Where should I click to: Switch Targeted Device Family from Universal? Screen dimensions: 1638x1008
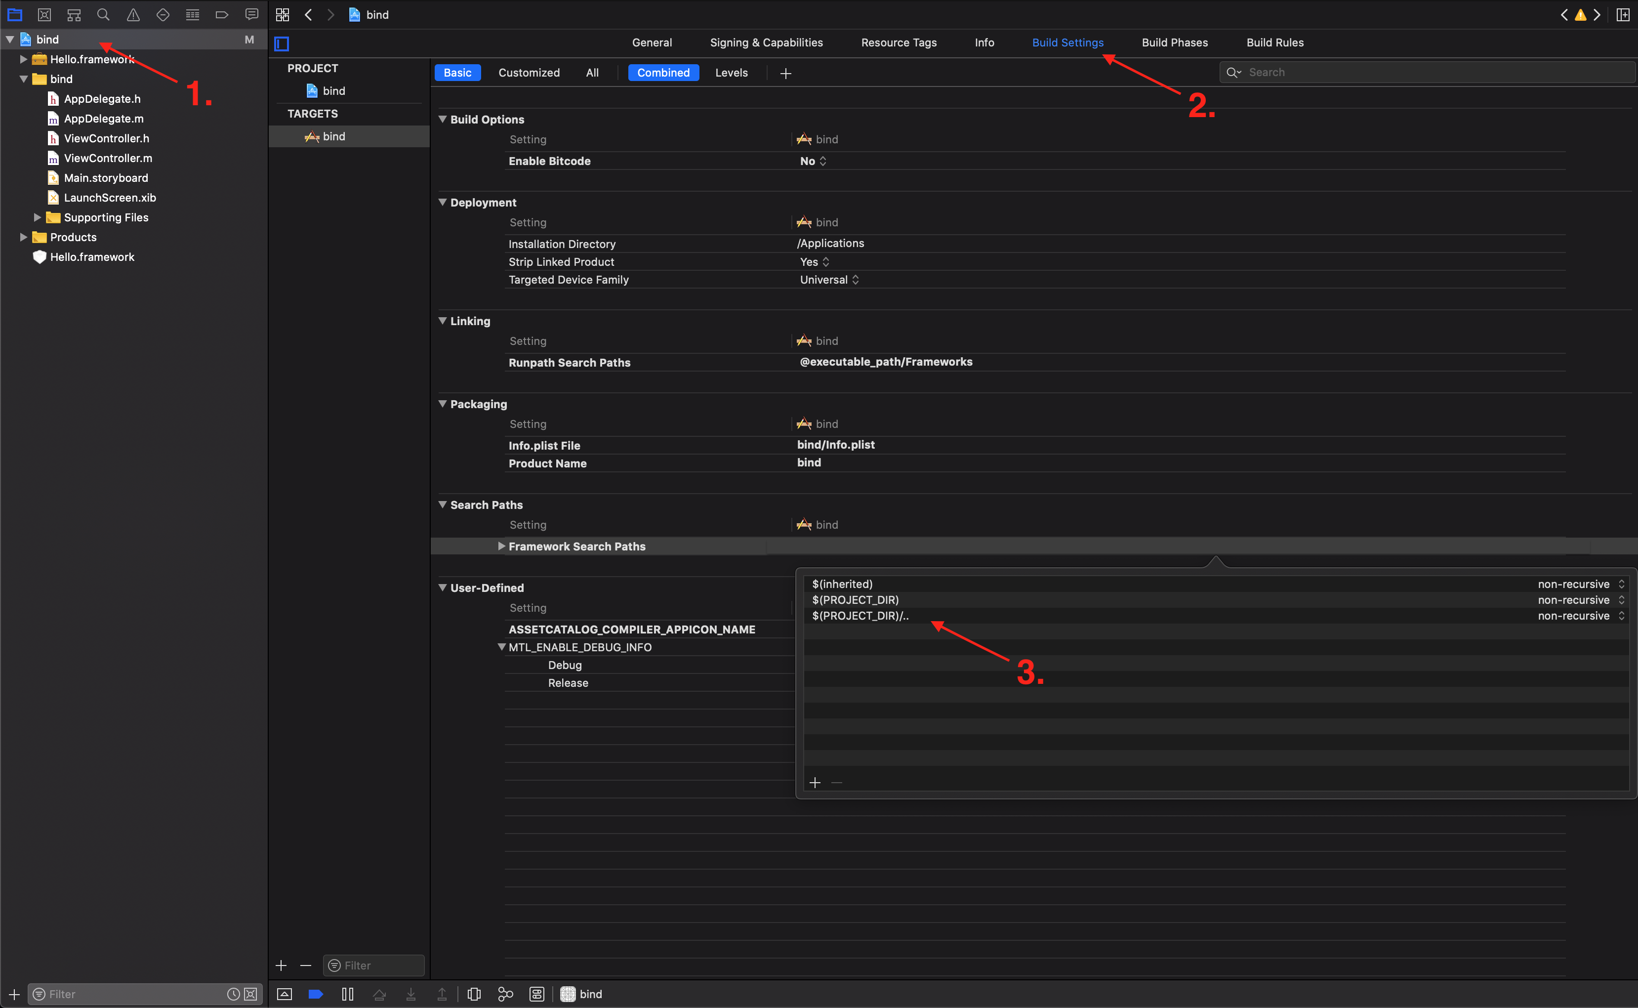[x=856, y=279]
